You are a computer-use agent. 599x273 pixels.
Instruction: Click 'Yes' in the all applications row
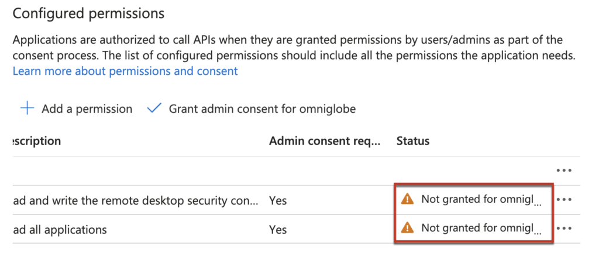click(278, 230)
